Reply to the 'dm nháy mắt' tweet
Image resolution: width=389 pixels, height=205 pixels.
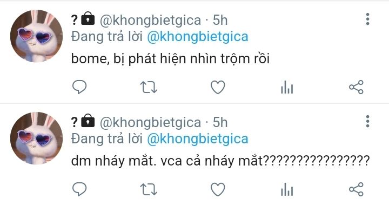pos(79,189)
